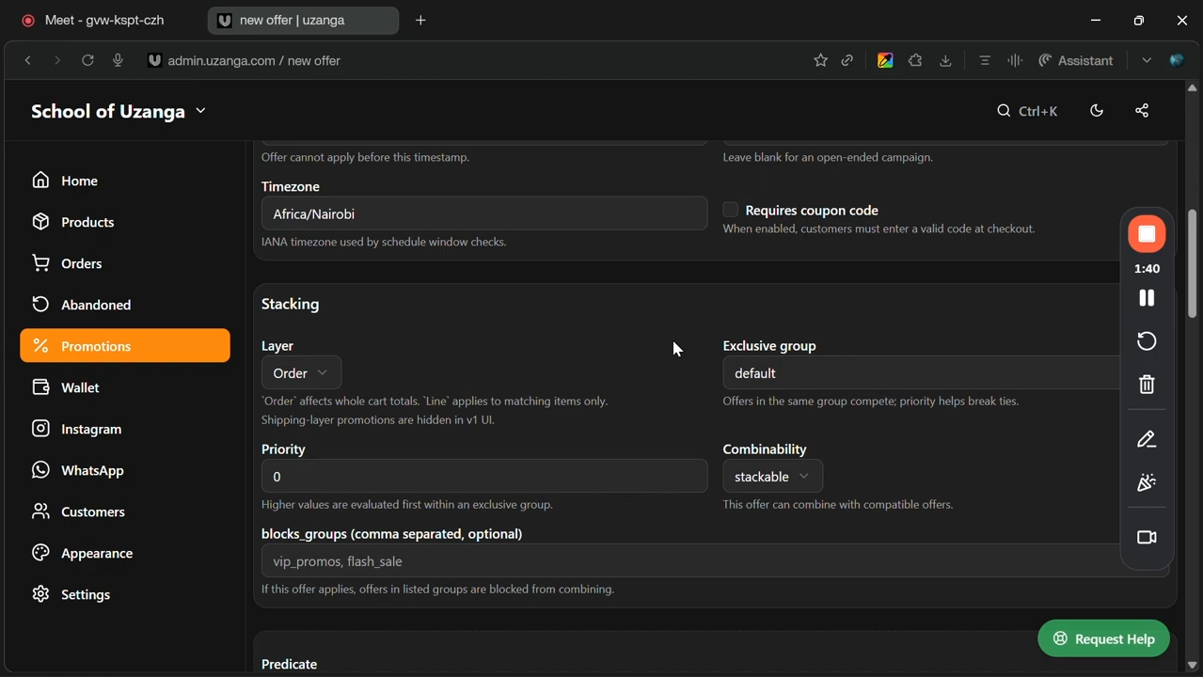Bookmark this page with the star

point(820,60)
